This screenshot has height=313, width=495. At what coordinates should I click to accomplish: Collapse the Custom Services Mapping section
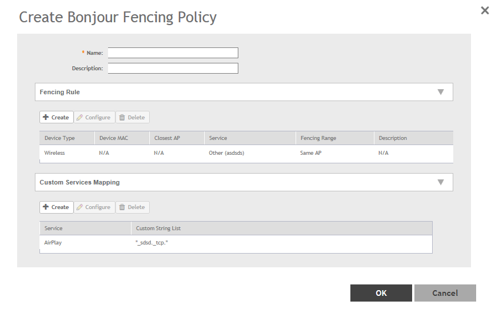pos(441,182)
